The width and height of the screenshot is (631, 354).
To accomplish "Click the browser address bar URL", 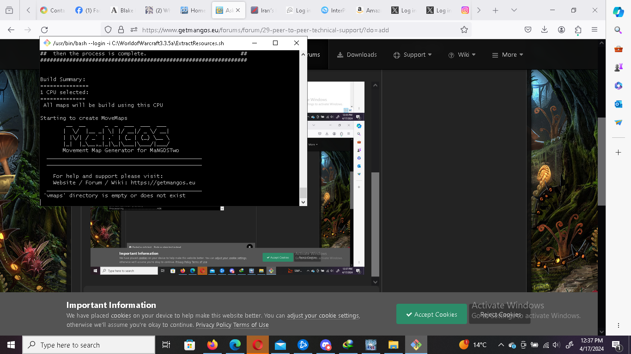I will click(x=266, y=30).
